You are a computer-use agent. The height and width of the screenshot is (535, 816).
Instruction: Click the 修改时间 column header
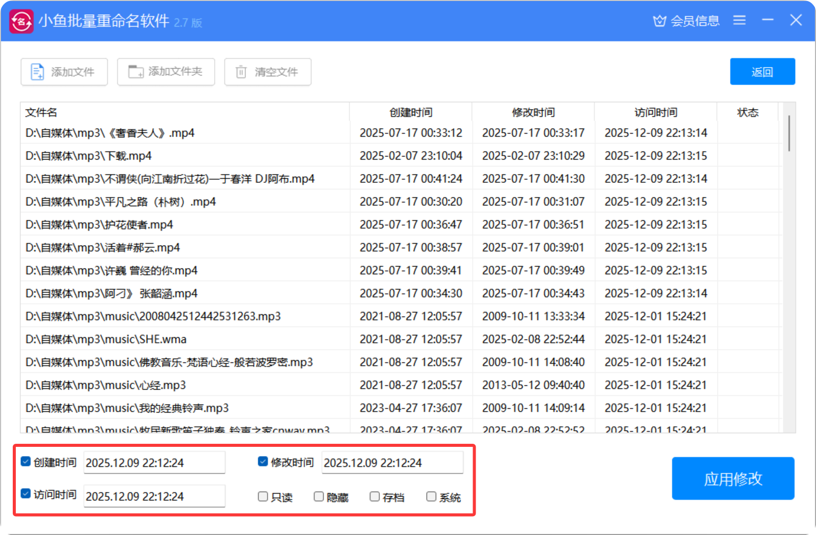click(x=533, y=112)
